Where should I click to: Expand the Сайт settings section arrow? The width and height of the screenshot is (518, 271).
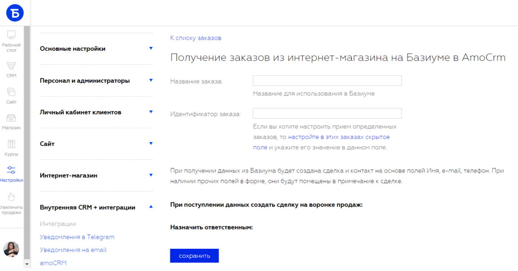click(x=151, y=144)
